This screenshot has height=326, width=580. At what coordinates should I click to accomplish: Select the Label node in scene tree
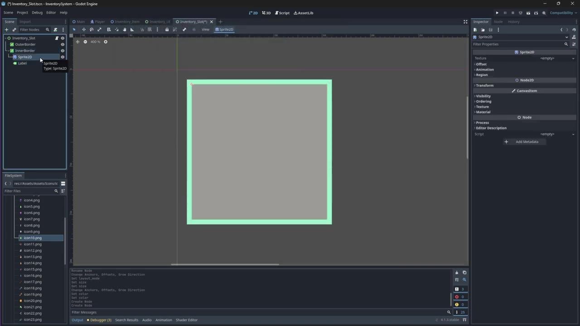click(x=22, y=63)
